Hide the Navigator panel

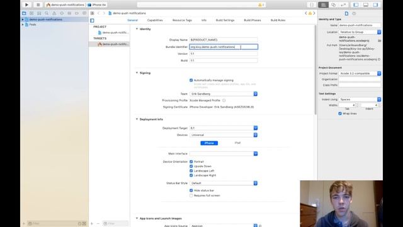[356, 4]
